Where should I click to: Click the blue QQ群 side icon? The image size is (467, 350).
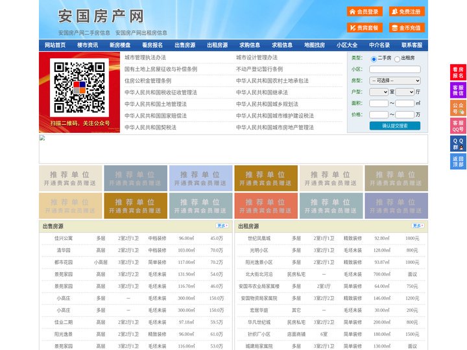pyautogui.click(x=458, y=144)
